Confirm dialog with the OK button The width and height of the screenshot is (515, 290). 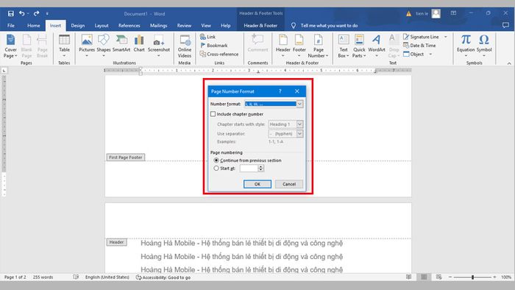pos(257,184)
